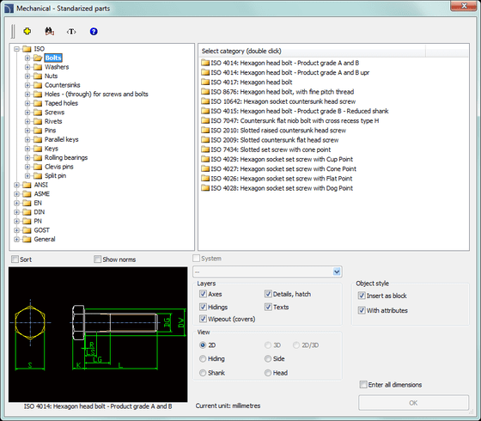The height and width of the screenshot is (421, 481).
Task: Select the GOST standard in the tree
Action: coord(41,230)
